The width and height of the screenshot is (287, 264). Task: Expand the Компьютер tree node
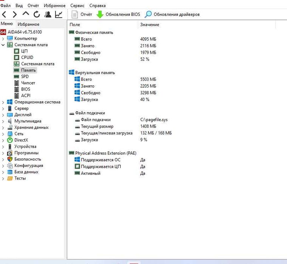point(3,39)
